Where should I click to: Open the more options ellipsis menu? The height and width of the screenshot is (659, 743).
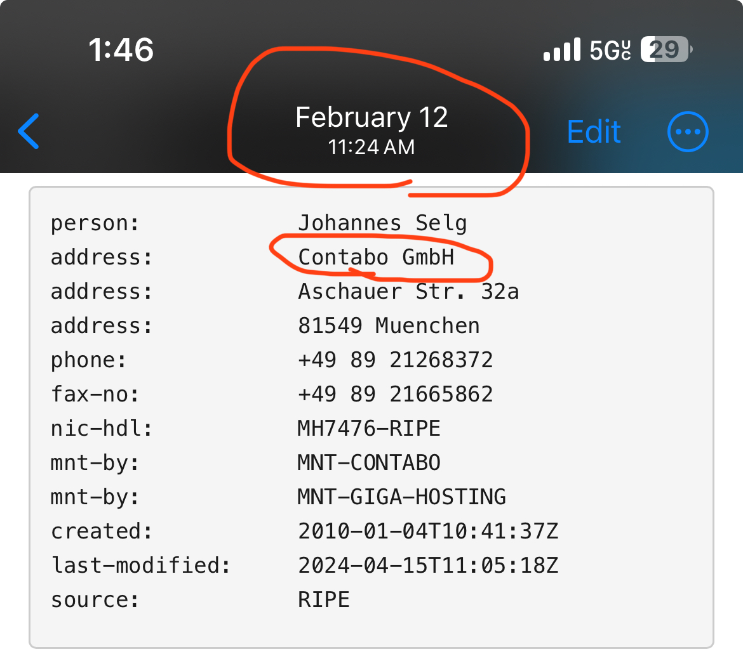tap(688, 132)
